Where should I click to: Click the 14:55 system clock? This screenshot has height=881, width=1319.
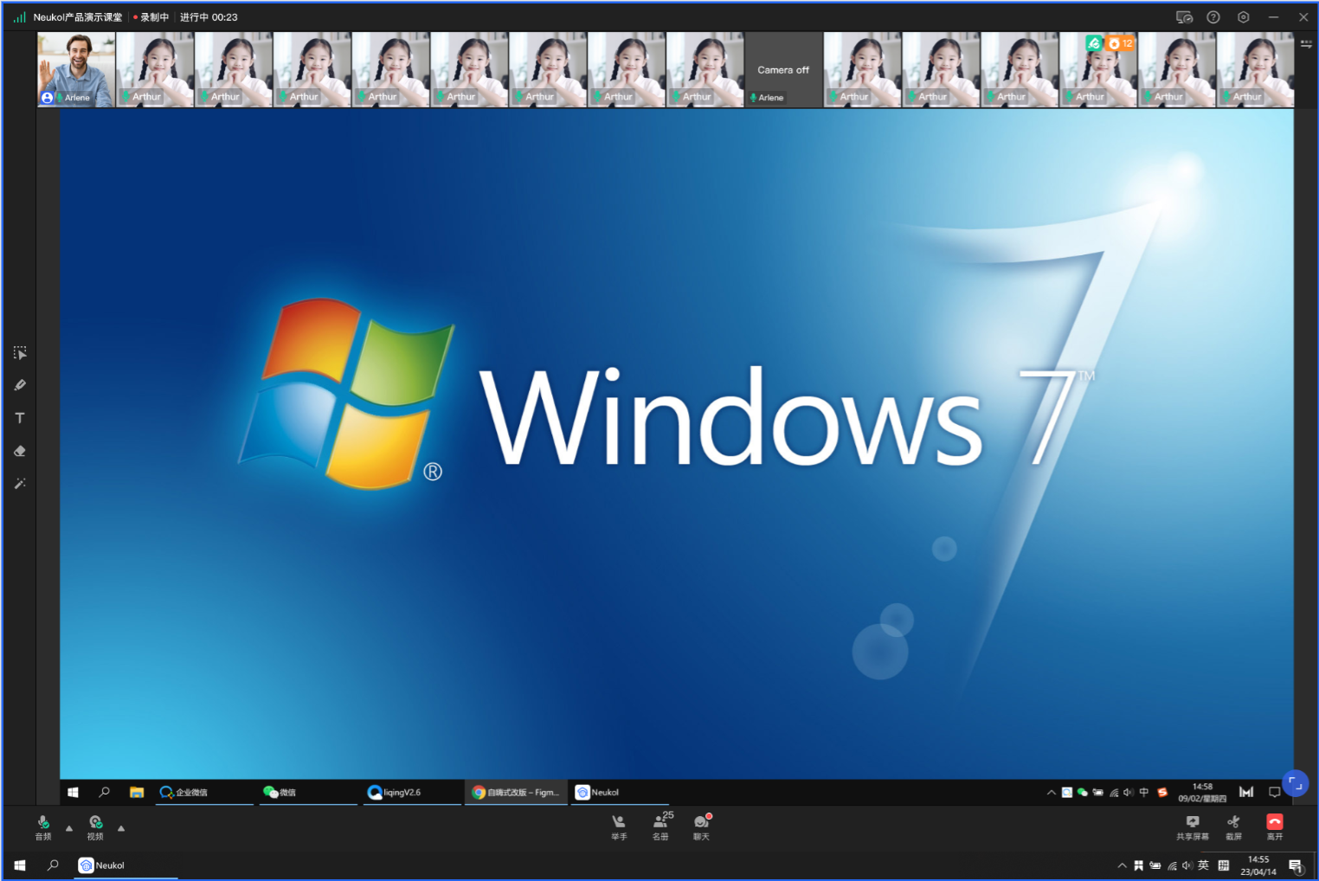[1258, 865]
